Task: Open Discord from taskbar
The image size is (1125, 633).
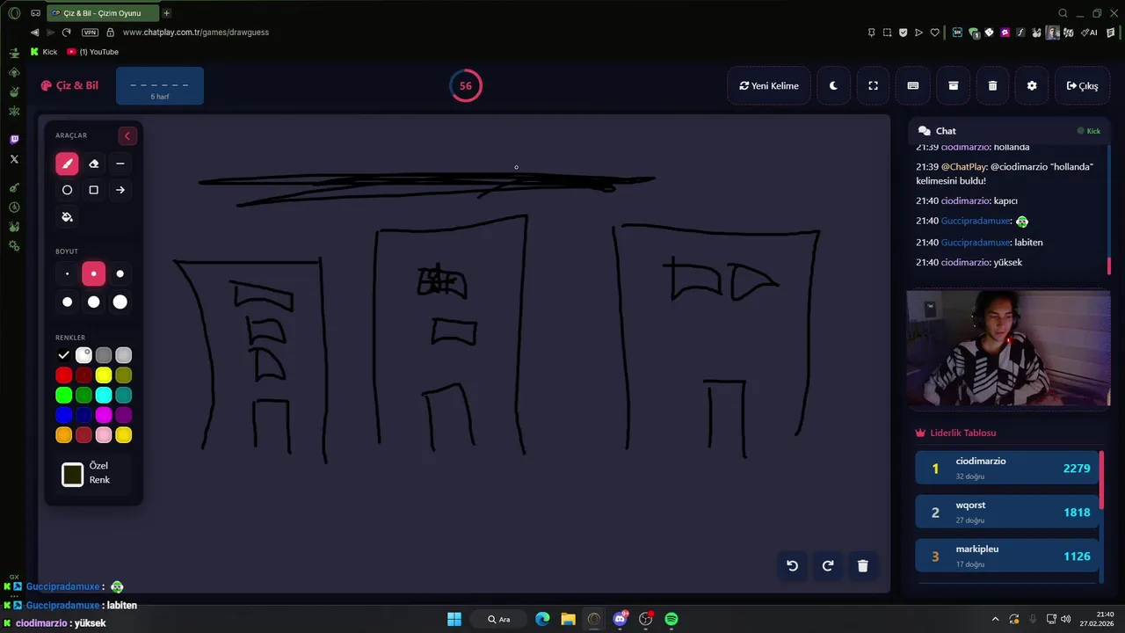Action: (621, 619)
